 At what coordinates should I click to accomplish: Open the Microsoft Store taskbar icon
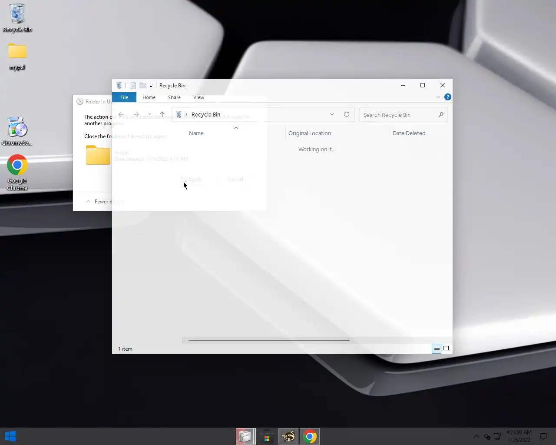pyautogui.click(x=267, y=436)
